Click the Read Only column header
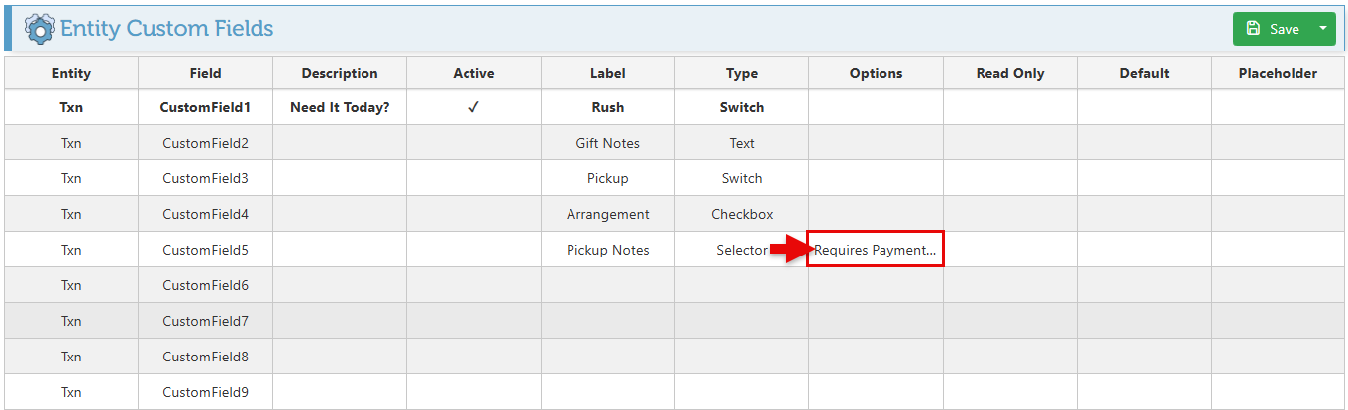The width and height of the screenshot is (1348, 410). (x=1009, y=73)
